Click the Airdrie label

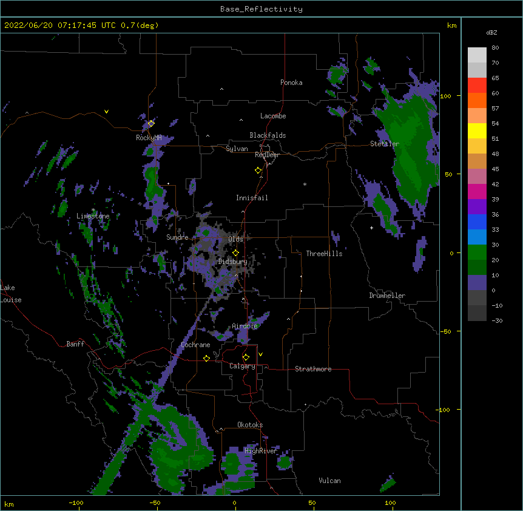click(245, 326)
